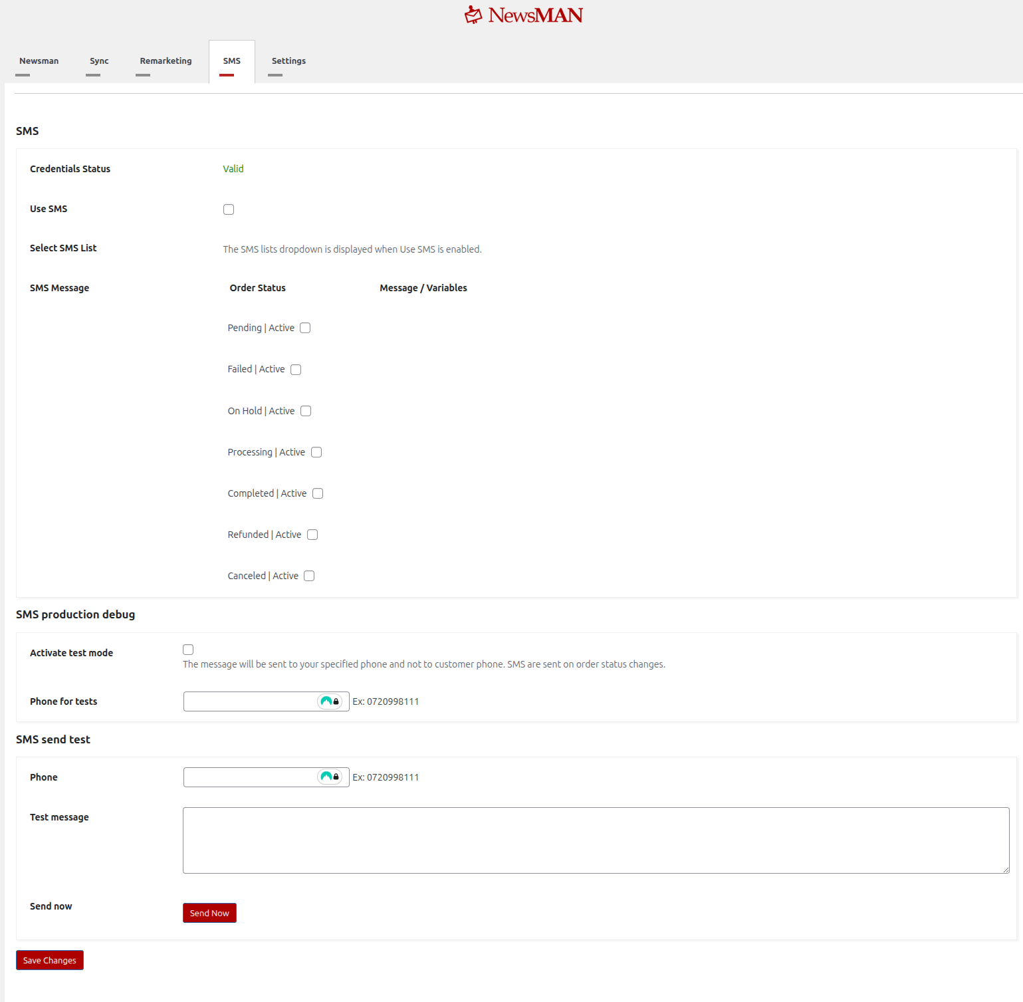Screen dimensions: 1023x1002
Task: Tick the Pending Active checkbox
Action: (x=305, y=328)
